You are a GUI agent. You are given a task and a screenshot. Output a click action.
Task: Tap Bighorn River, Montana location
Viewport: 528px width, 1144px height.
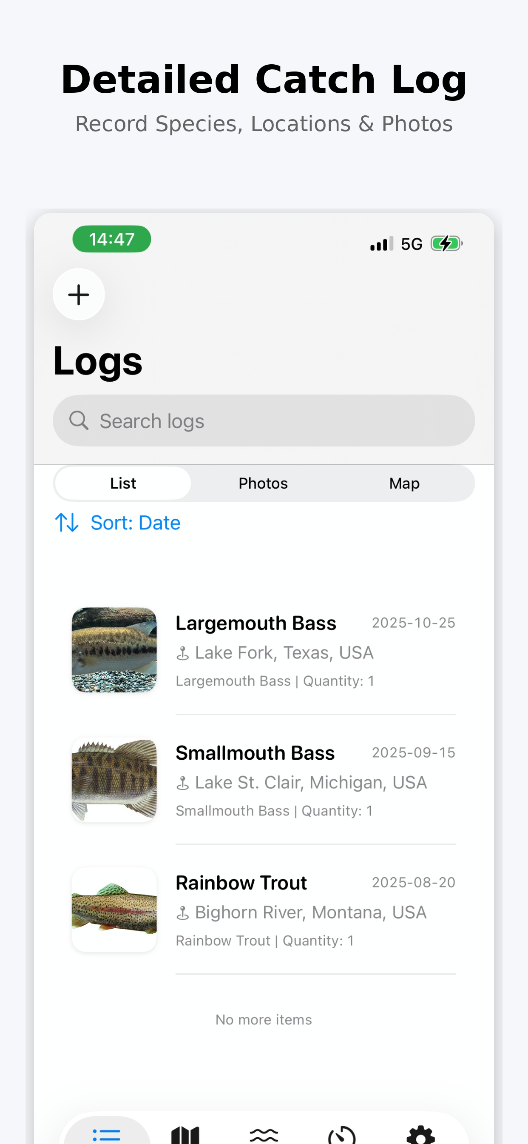tap(310, 912)
